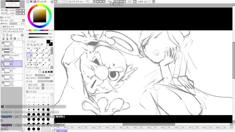Expand the 소재 효과 section
Screen dimensions: 235x132
click(x=1, y=18)
